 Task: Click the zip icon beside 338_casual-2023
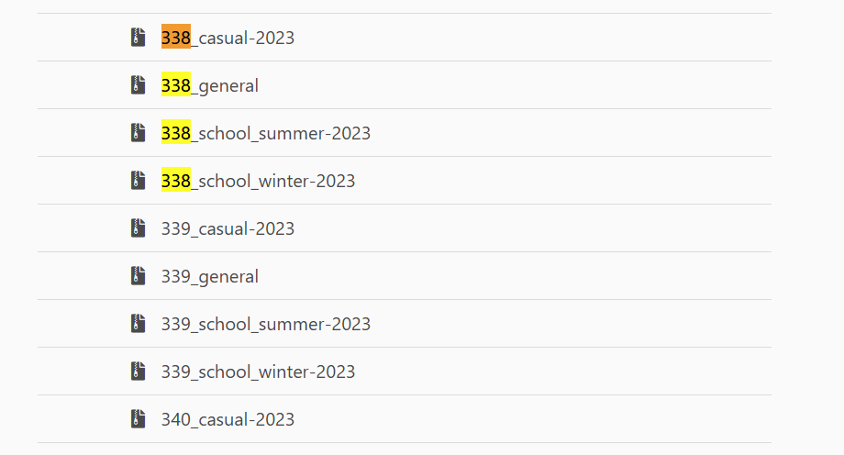[138, 38]
